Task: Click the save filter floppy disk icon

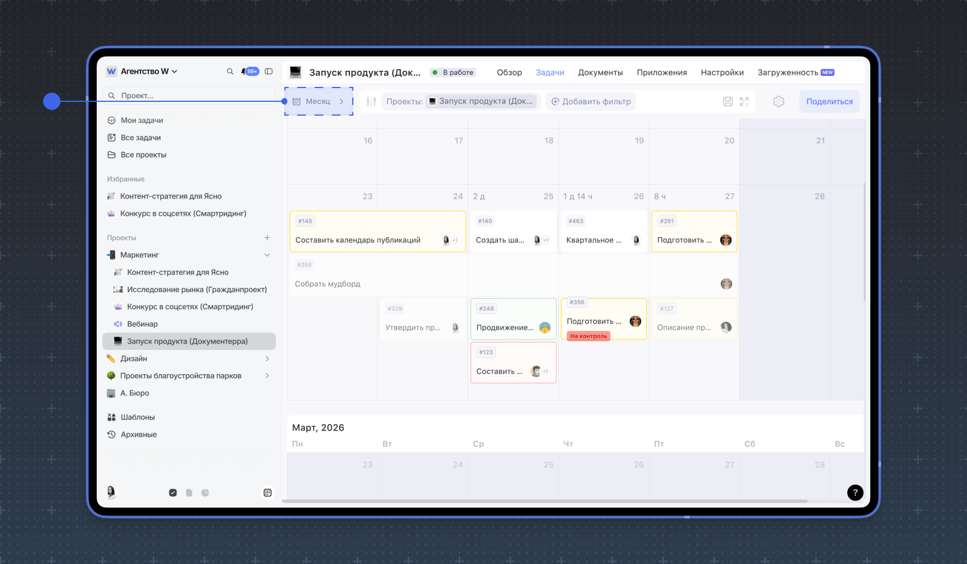Action: [728, 101]
